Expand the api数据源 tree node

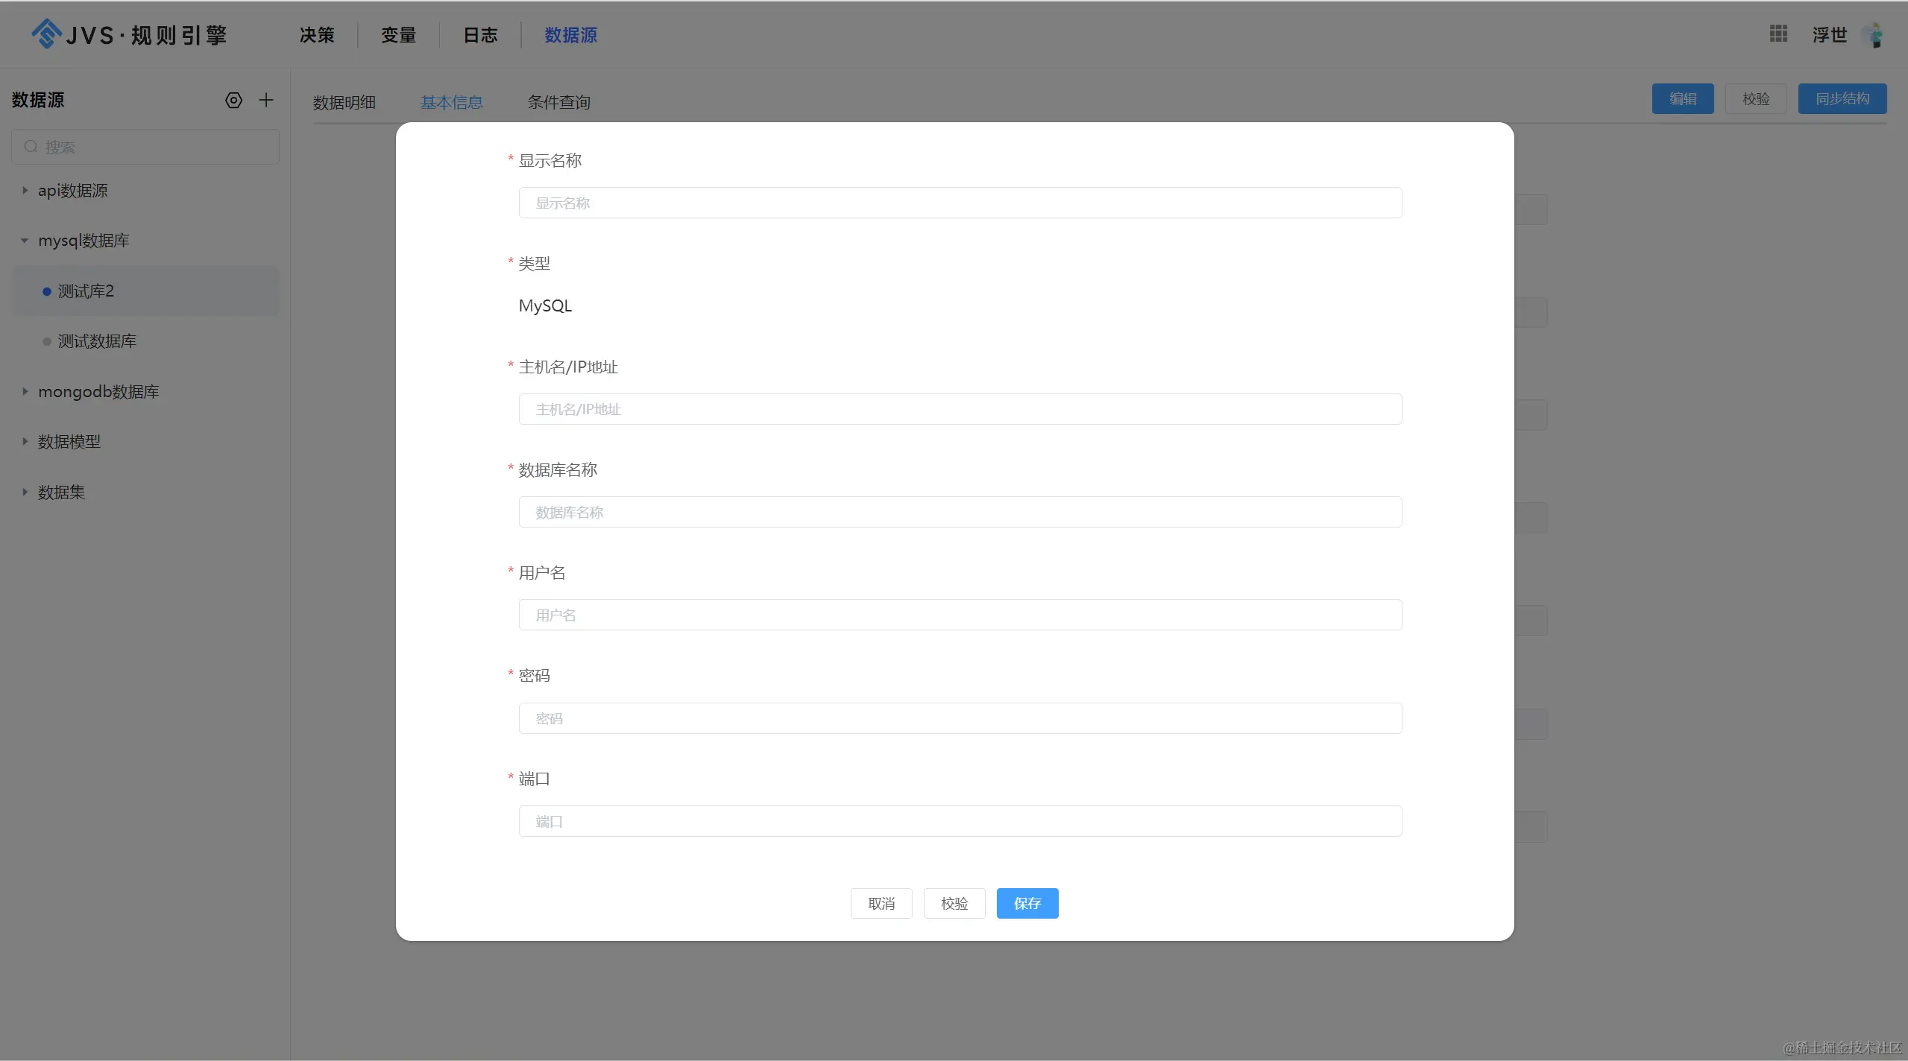click(x=25, y=191)
